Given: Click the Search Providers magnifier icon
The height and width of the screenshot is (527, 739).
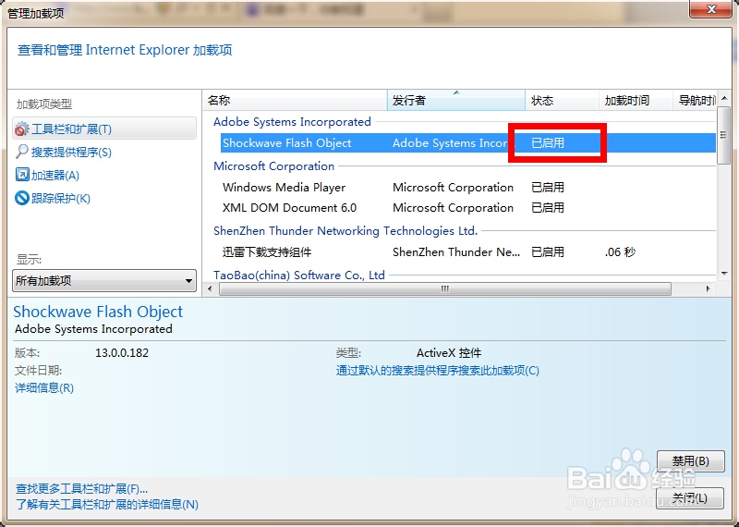Looking at the screenshot, I should [21, 152].
